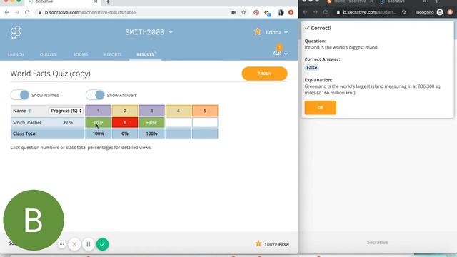Click the orange Finish button
457x257 pixels.
pyautogui.click(x=264, y=74)
